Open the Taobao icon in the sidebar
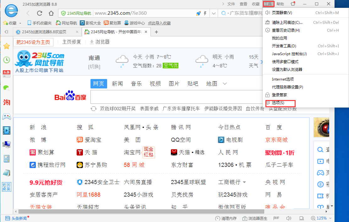 coord(7,102)
